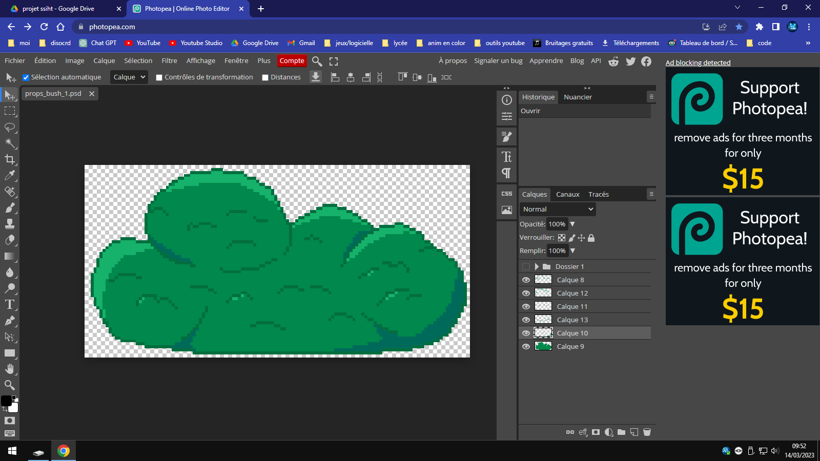This screenshot has width=820, height=461.
Task: Select the Magic Wand tool
Action: (x=10, y=143)
